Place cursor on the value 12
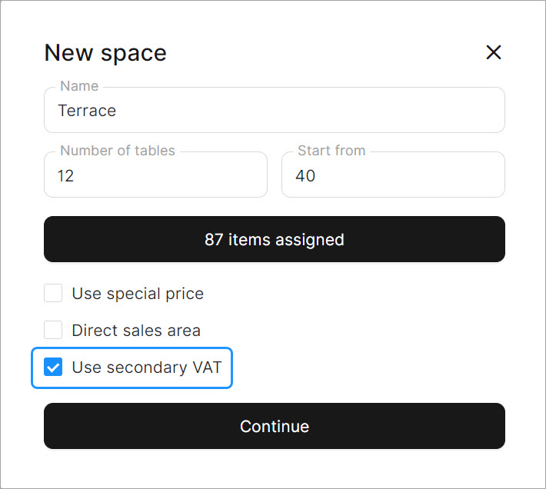 tap(66, 176)
